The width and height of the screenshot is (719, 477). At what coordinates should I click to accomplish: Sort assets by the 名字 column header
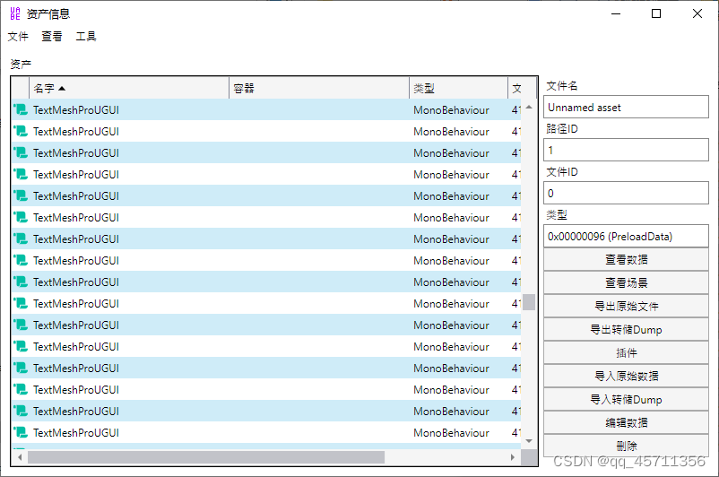(129, 88)
